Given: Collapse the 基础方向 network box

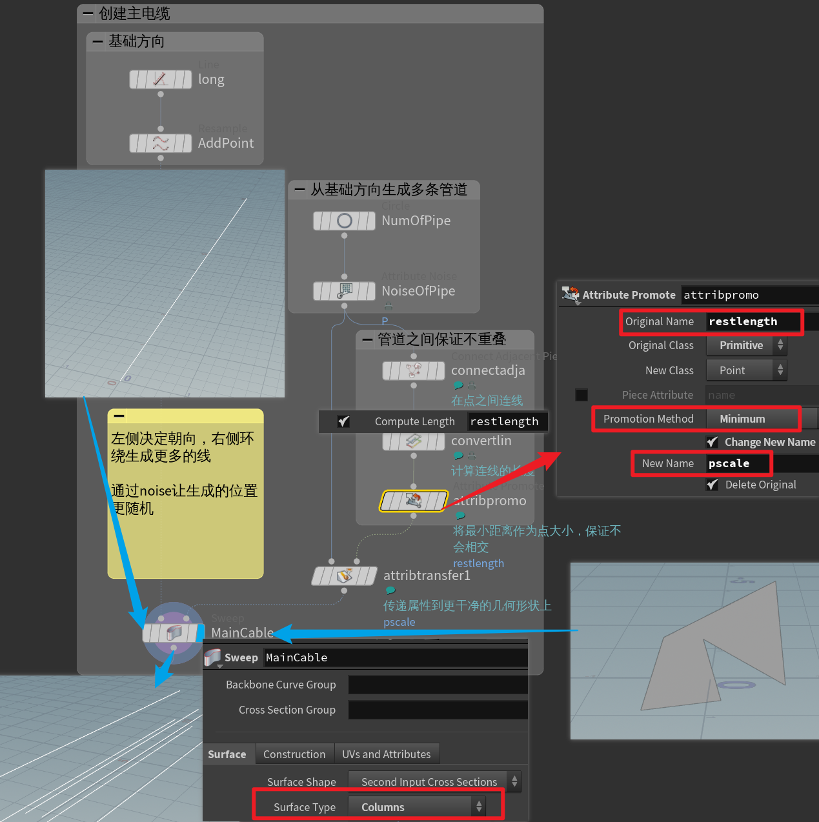Looking at the screenshot, I should (98, 41).
